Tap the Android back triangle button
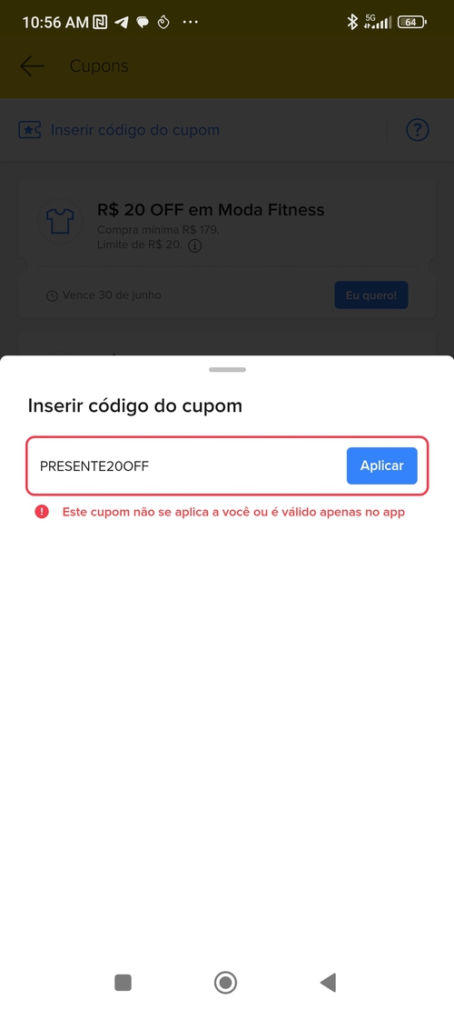 [328, 983]
